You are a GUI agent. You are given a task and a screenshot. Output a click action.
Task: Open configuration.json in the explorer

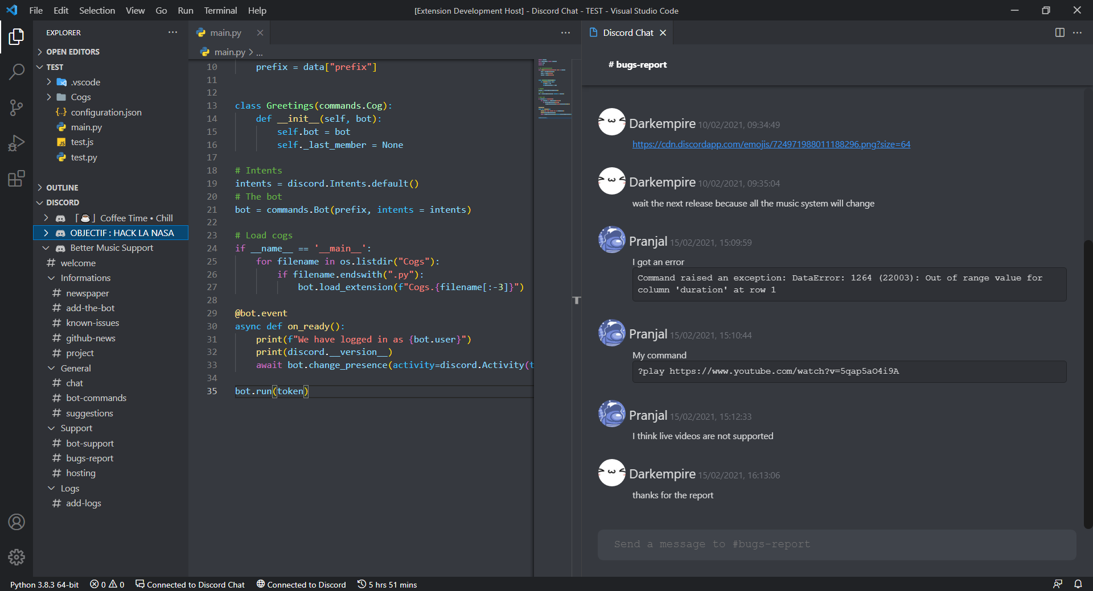coord(106,113)
